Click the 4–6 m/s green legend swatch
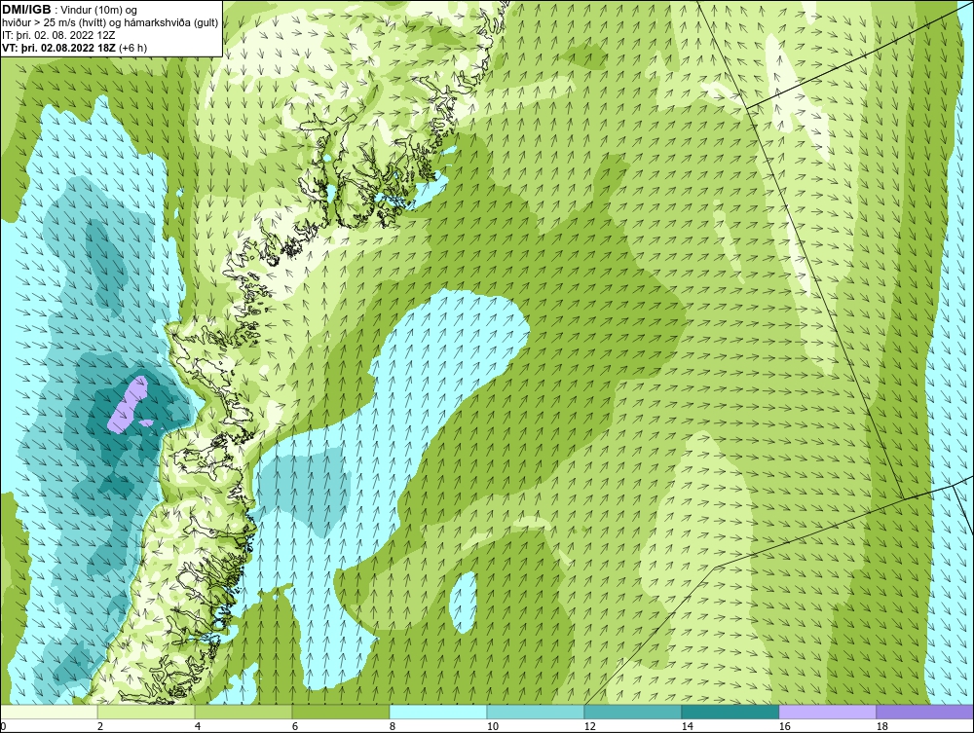The width and height of the screenshot is (974, 733). pos(243,712)
